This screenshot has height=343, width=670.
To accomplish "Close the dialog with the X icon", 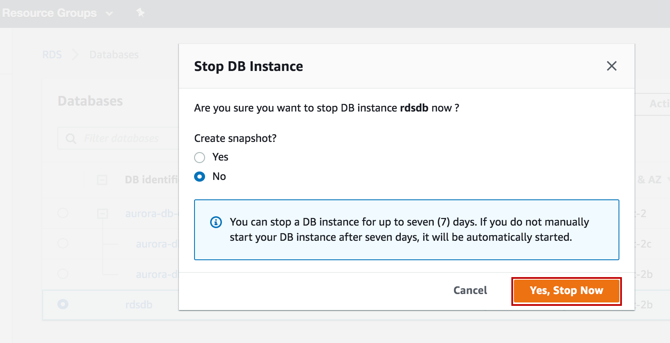I will [611, 66].
